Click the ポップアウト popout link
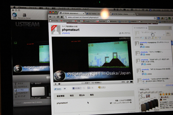The width and height of the screenshot is (173, 115). pyautogui.click(x=125, y=33)
